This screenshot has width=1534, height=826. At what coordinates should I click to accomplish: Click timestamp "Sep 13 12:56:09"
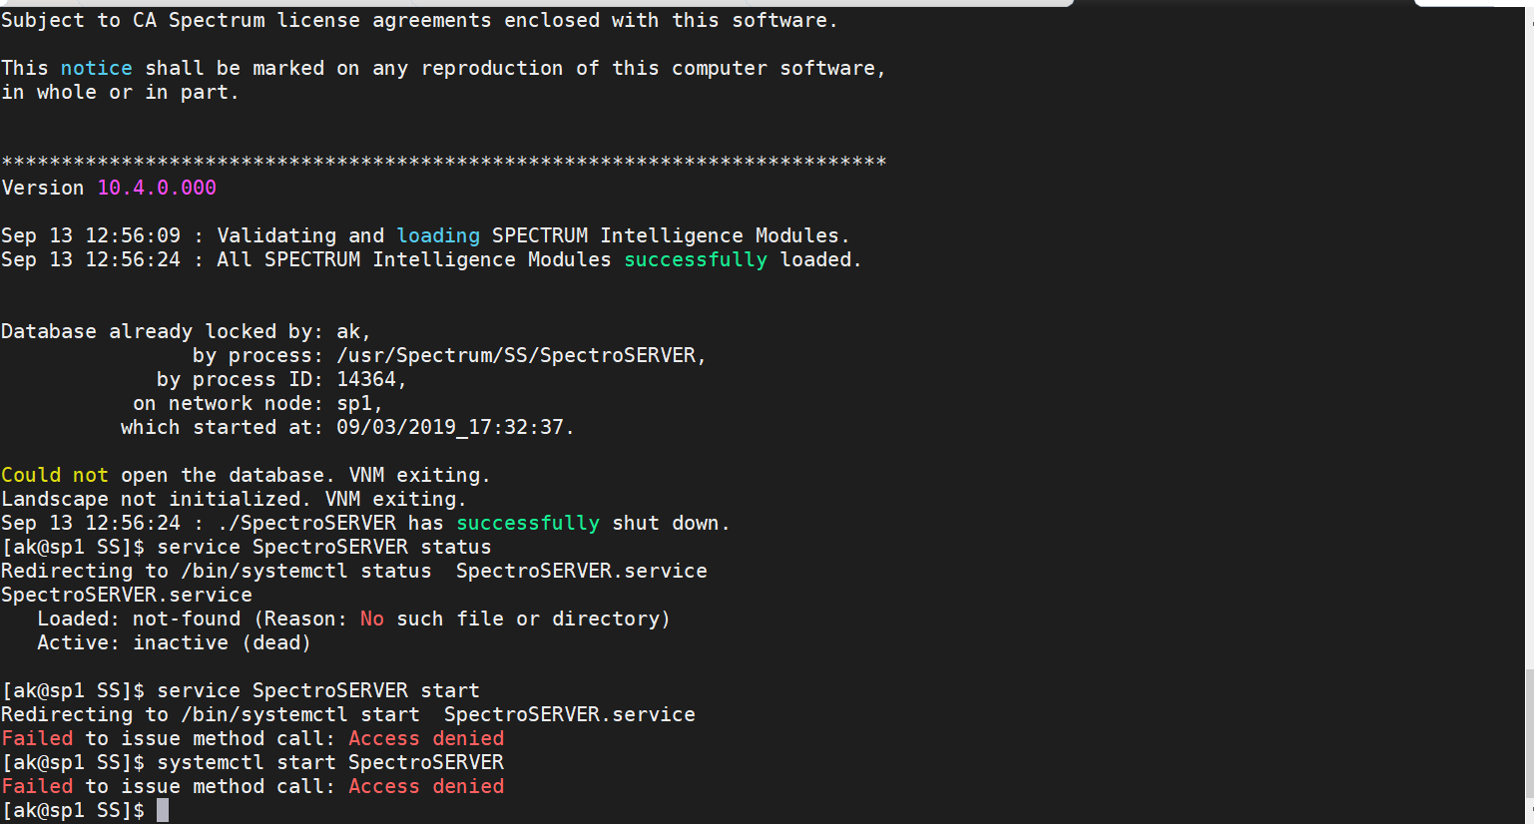tap(91, 235)
